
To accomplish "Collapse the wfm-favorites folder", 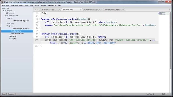I will [x=5, y=16].
